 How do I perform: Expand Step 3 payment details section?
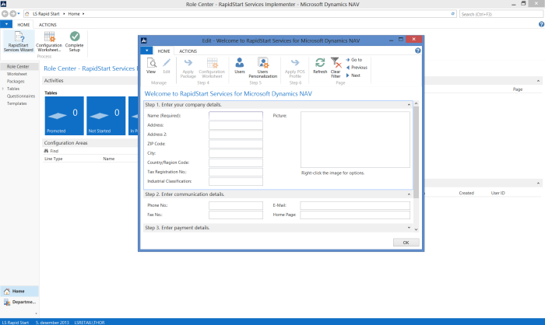(408, 228)
